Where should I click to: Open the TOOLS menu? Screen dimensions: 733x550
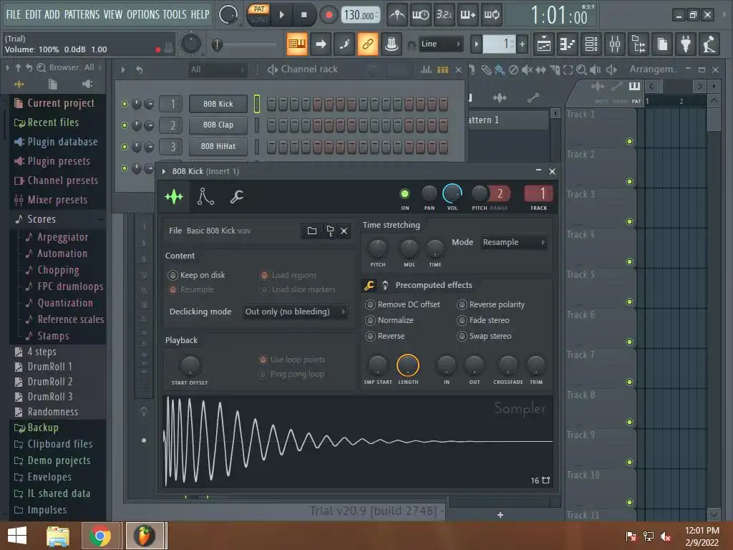pos(175,14)
